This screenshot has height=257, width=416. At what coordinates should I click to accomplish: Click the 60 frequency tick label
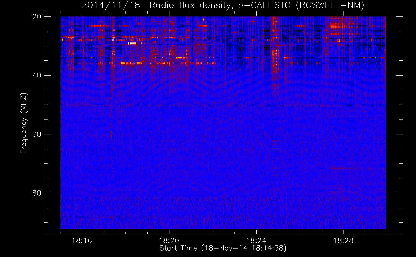tap(37, 134)
